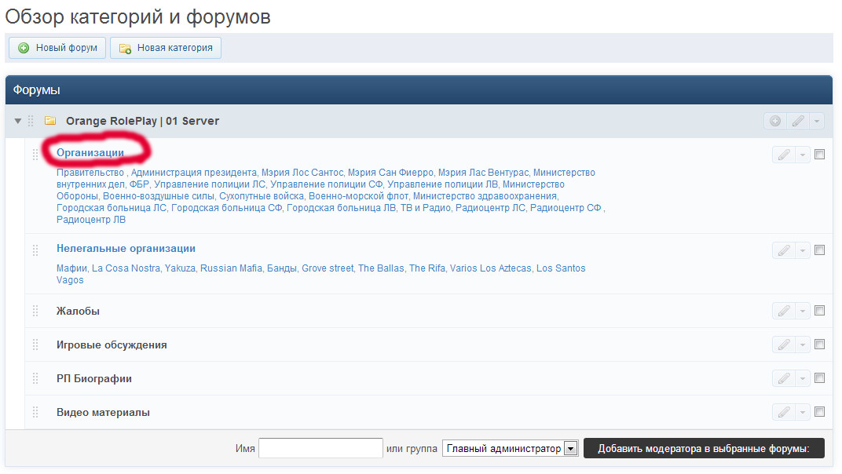Image resolution: width=842 pixels, height=474 pixels.
Task: Click drag handle of Организации row
Action: [35, 155]
